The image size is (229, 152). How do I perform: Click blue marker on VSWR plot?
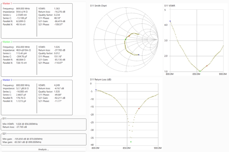170,21
